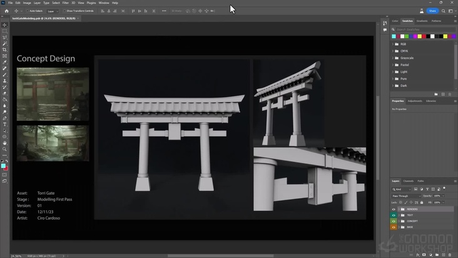The width and height of the screenshot is (458, 258).
Task: Expand the CMYK swatch folder
Action: pyautogui.click(x=393, y=51)
